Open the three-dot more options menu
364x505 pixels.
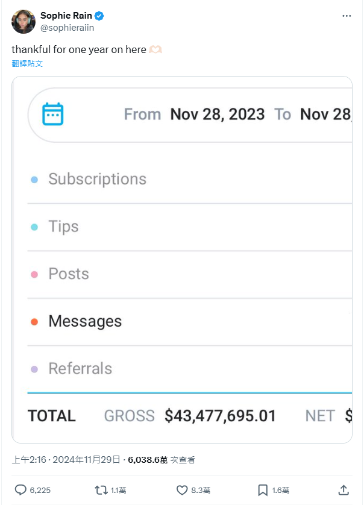point(347,16)
